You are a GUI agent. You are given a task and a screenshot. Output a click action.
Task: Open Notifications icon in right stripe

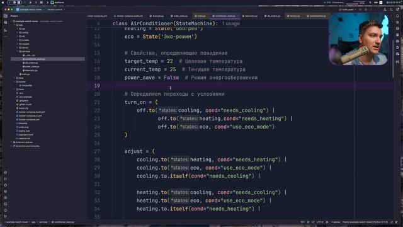click(x=397, y=16)
